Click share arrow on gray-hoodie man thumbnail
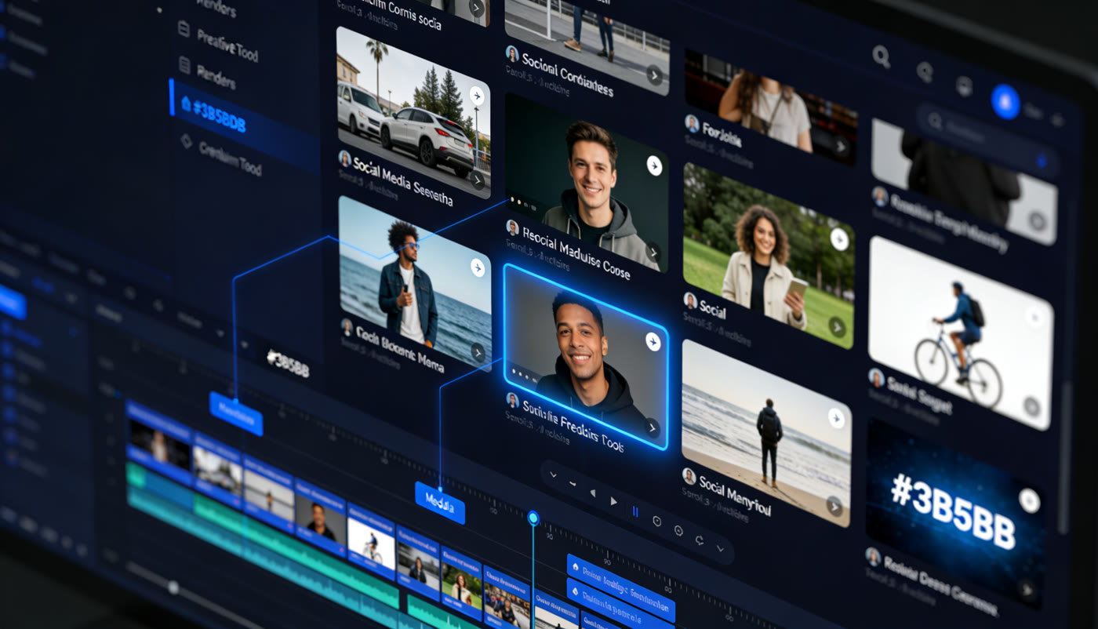 (654, 165)
